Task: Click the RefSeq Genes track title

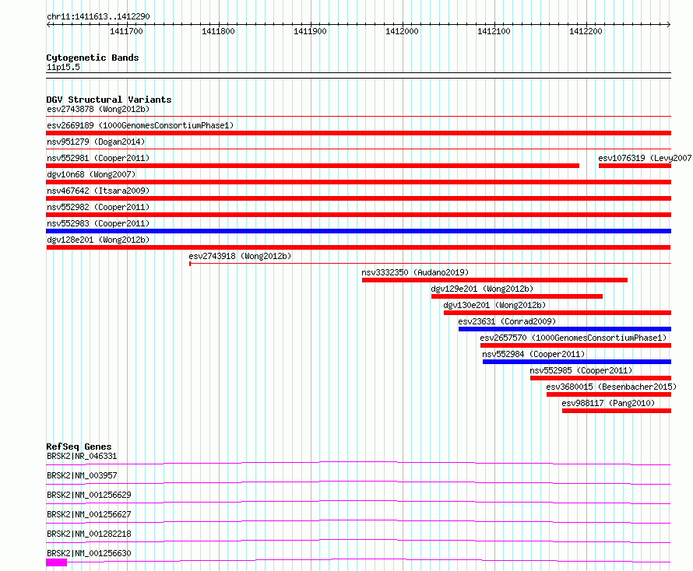Action: coord(79,447)
